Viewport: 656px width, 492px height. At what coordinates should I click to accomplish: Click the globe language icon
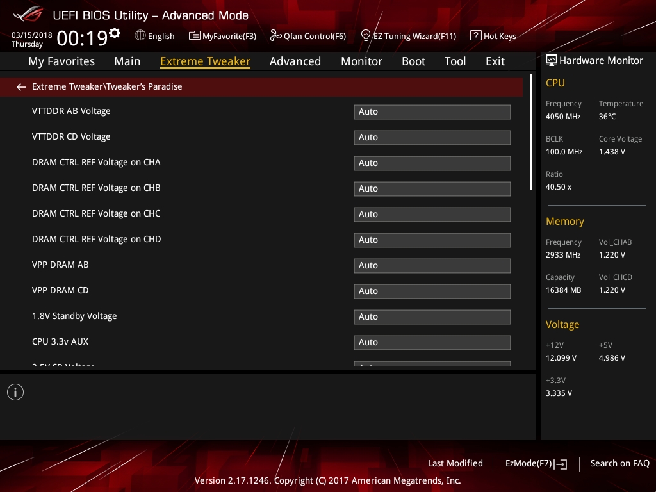click(x=140, y=36)
